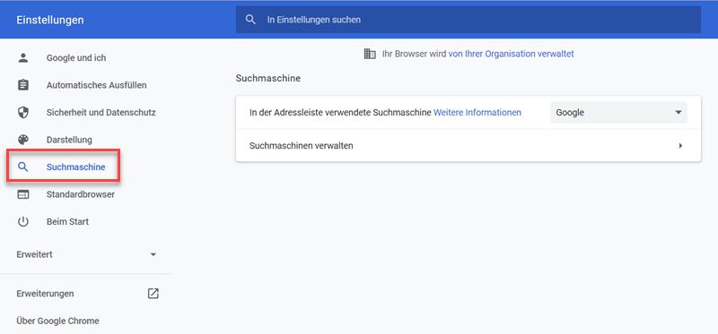
Task: Open Erweiterungen page
Action: tap(46, 294)
